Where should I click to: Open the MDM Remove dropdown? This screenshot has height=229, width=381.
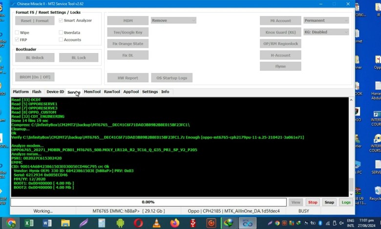[173, 20]
